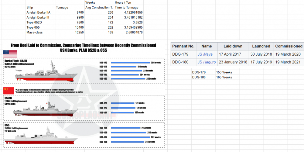Select the 052DL destroyer illustration
Viewport: 304px width, 152px height.
[45, 109]
